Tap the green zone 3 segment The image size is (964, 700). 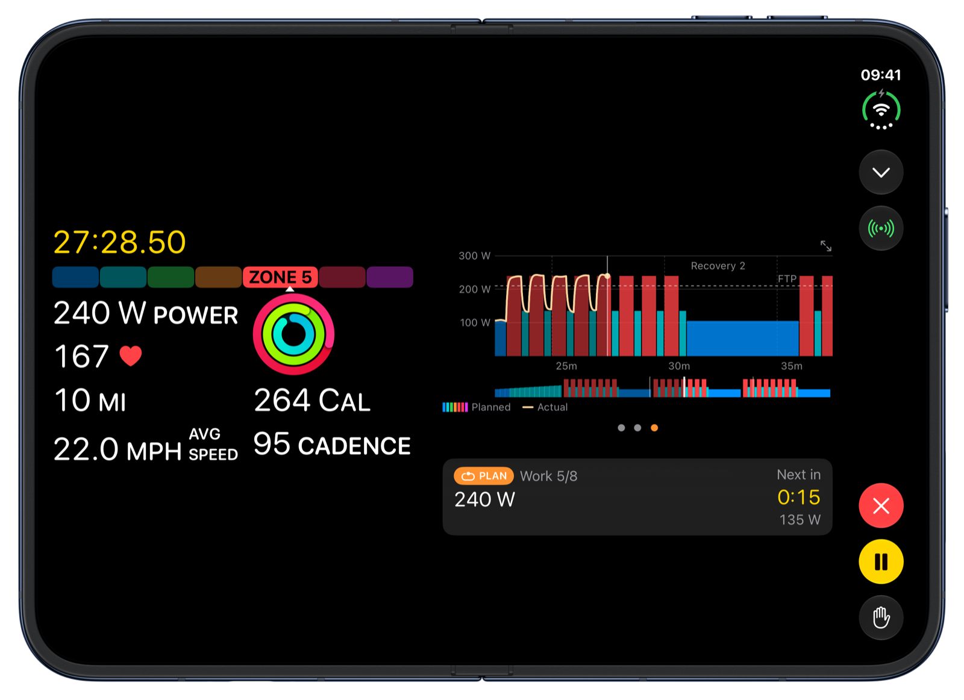(171, 277)
